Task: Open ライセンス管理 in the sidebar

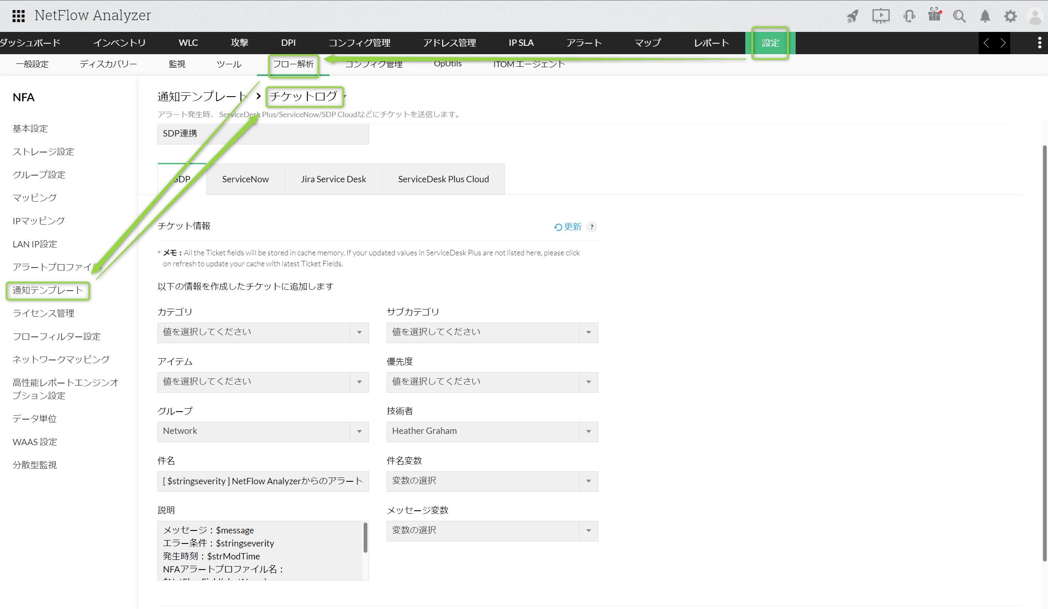Action: (x=43, y=313)
